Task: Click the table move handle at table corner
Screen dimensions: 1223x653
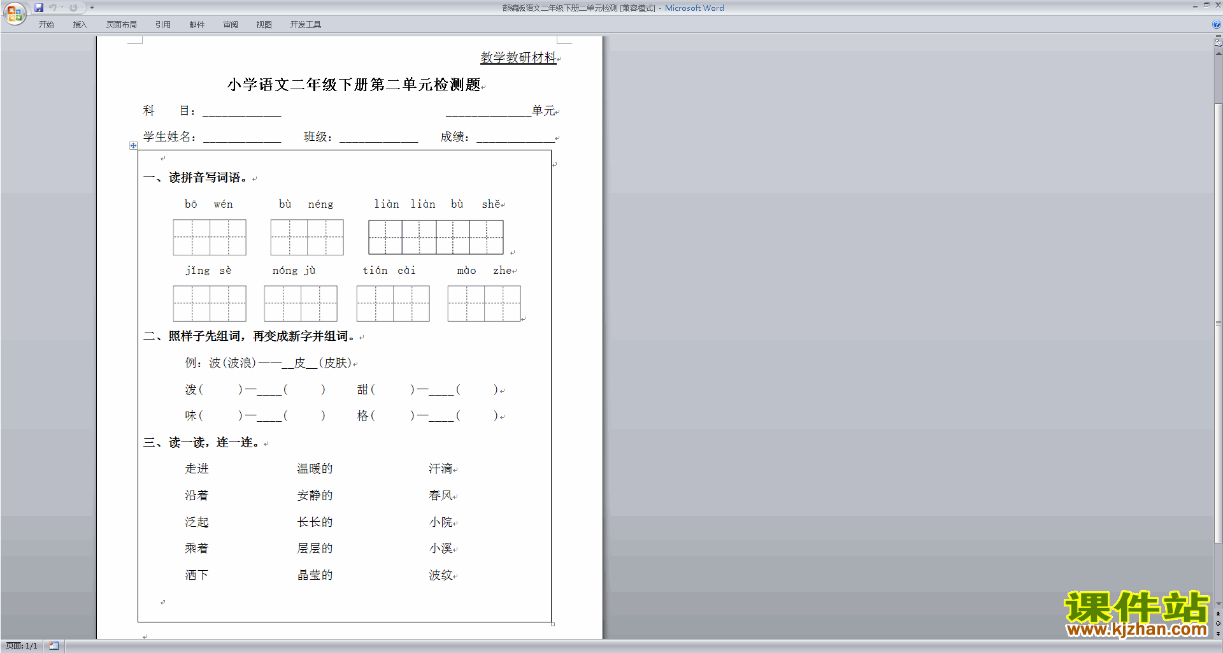Action: click(x=133, y=146)
